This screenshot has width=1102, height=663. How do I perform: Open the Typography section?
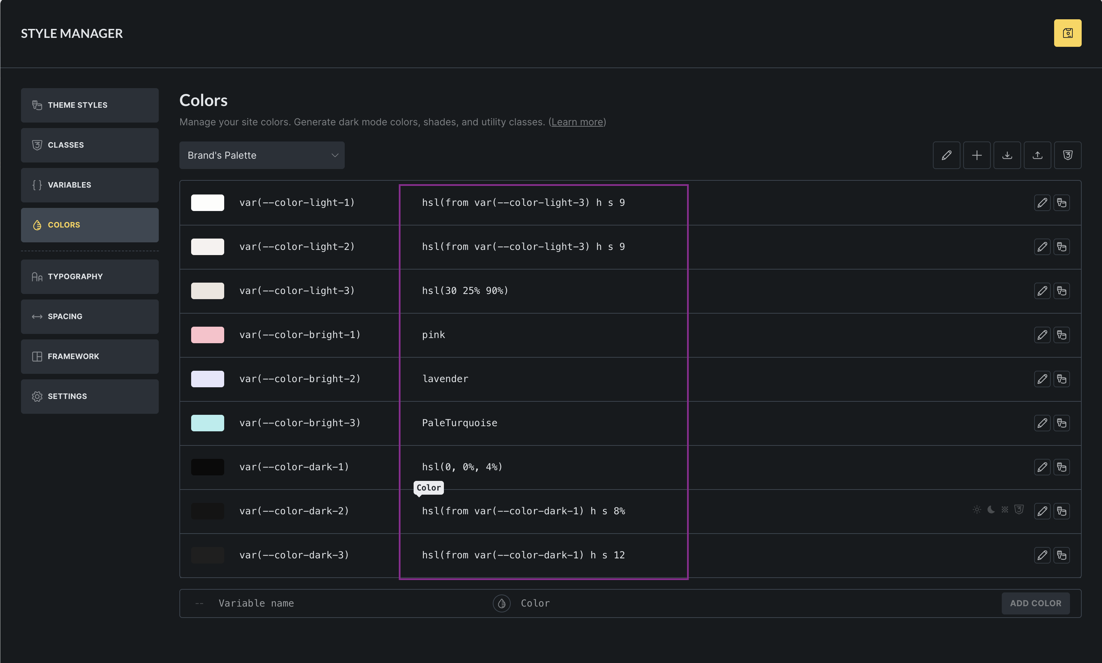click(90, 276)
